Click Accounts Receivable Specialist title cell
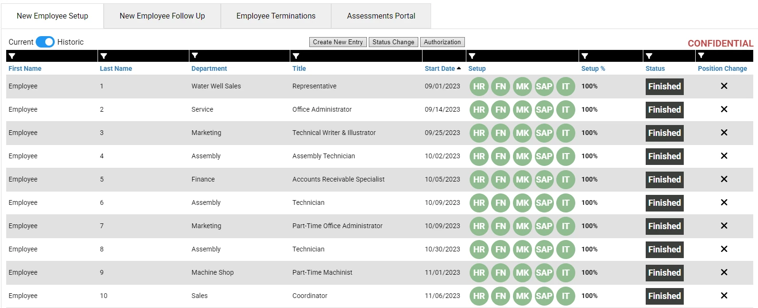This screenshot has height=308, width=758. [x=338, y=179]
